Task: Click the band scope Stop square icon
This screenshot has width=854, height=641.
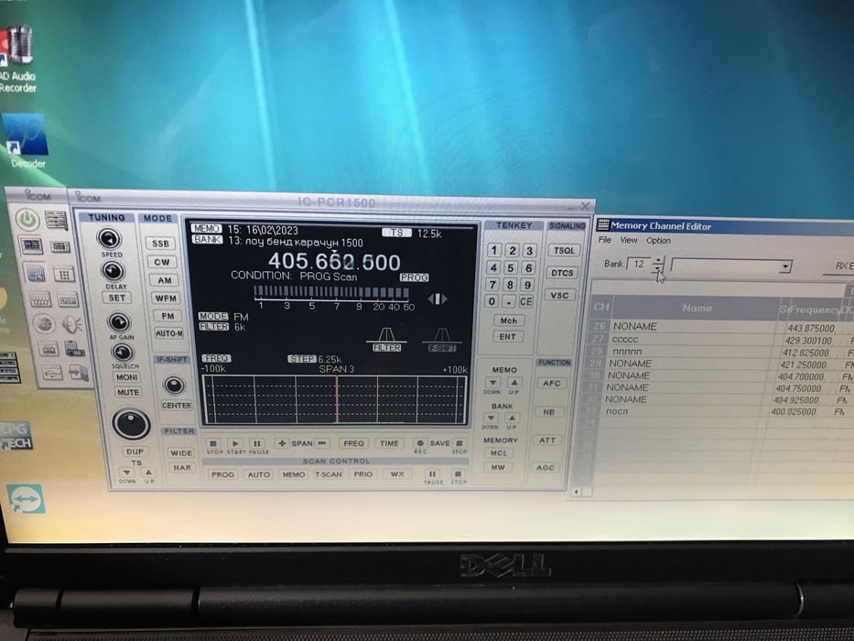Action: pos(214,443)
